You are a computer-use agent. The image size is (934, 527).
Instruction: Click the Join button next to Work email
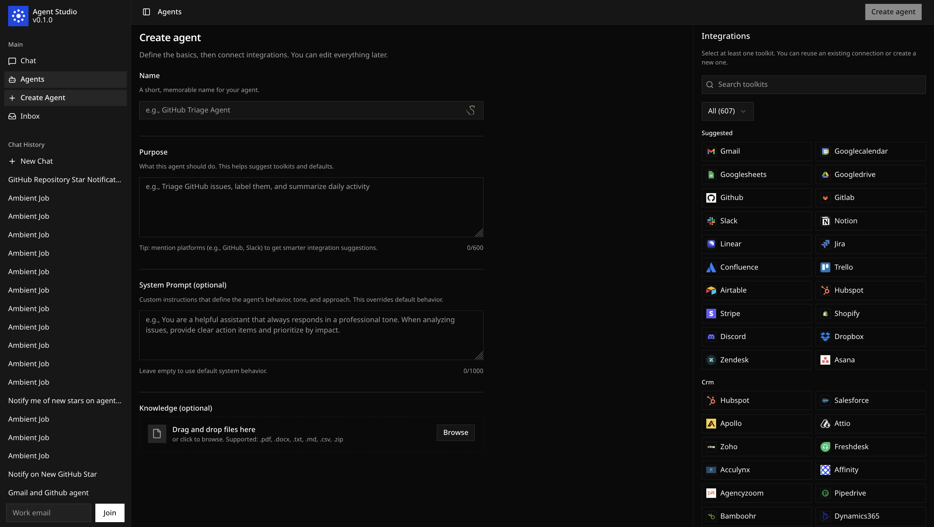pos(110,513)
